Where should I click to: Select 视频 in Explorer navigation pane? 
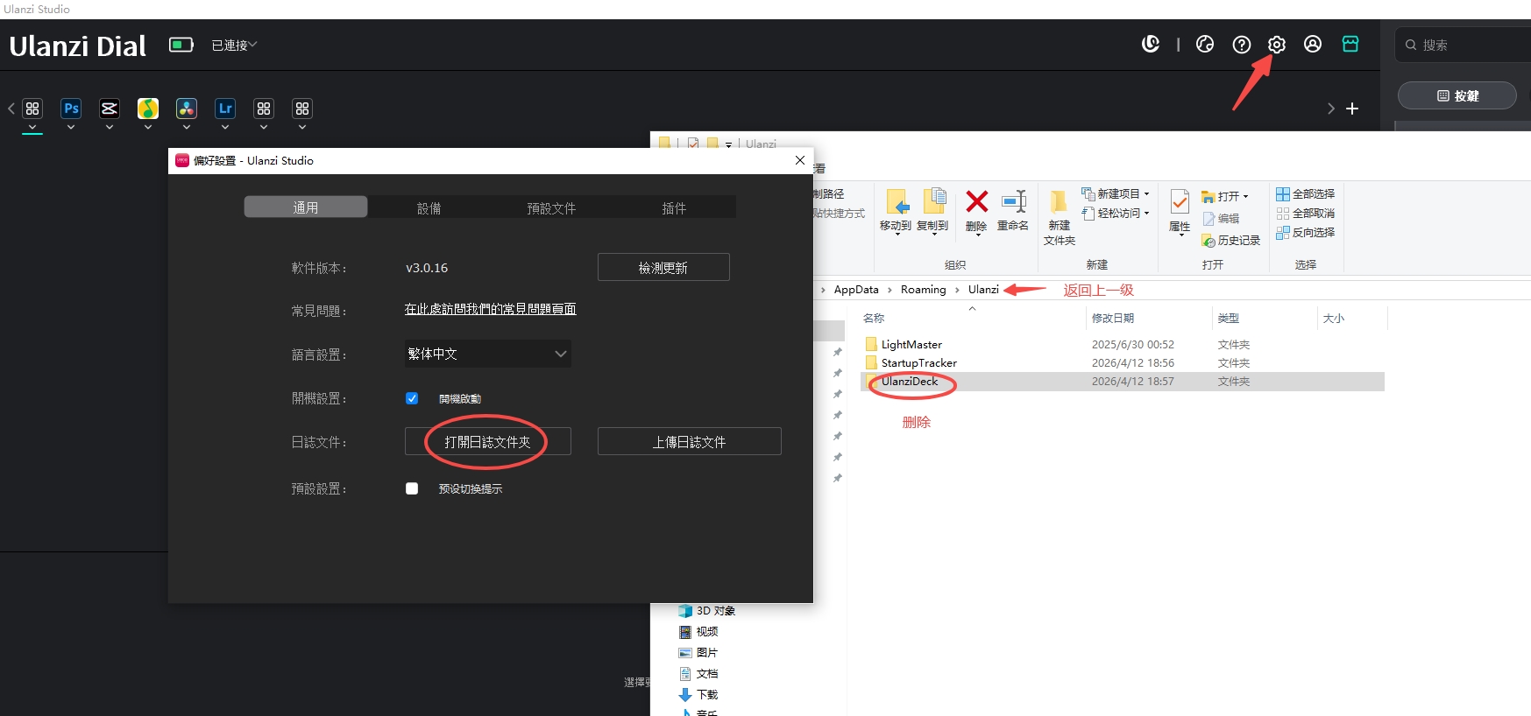tap(698, 632)
